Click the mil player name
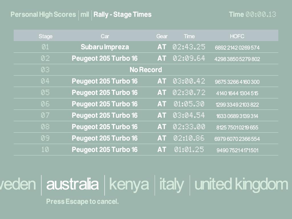The height and width of the screenshot is (219, 292). click(85, 15)
